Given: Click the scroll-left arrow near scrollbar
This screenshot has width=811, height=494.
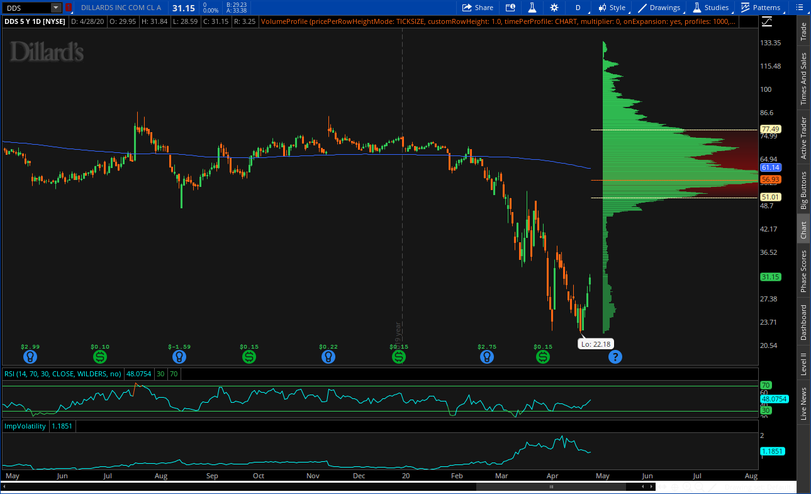Looking at the screenshot, I should pyautogui.click(x=642, y=486).
